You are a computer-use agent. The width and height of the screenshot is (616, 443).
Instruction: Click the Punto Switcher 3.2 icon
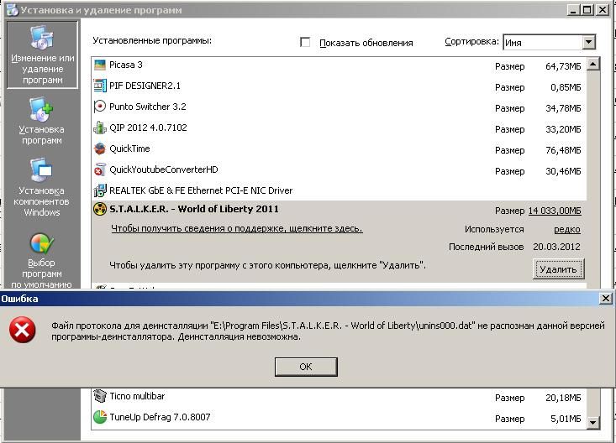click(100, 107)
